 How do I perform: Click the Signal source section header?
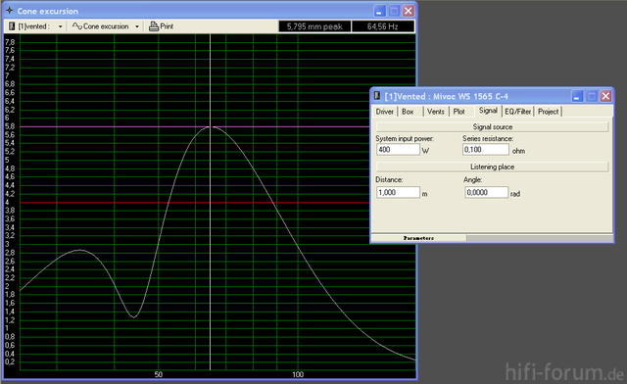[x=492, y=126]
